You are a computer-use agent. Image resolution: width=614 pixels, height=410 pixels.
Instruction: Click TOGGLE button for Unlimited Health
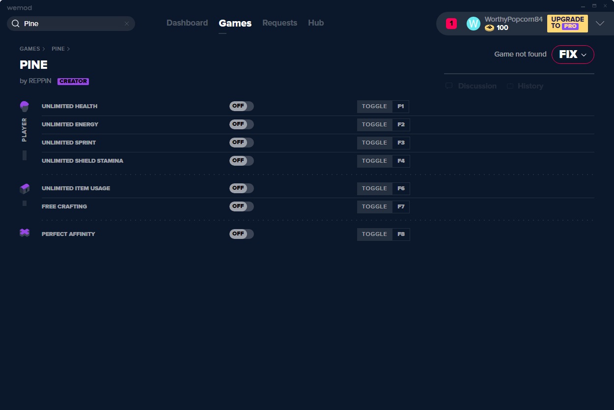point(375,107)
